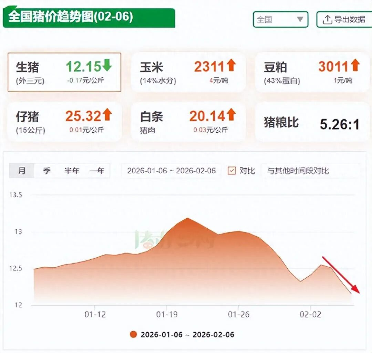Click the chart peak near 01-19
The width and height of the screenshot is (372, 353).
tap(187, 218)
